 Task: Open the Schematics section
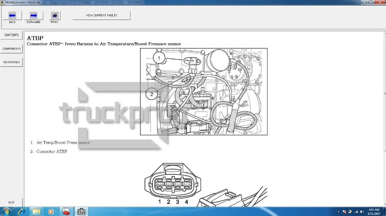[11, 62]
